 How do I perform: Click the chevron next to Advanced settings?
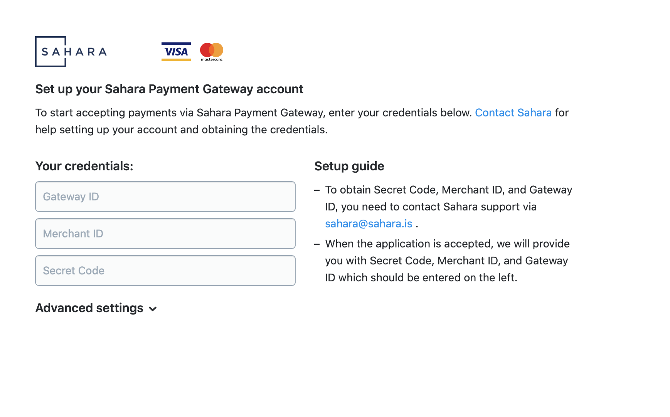click(153, 309)
